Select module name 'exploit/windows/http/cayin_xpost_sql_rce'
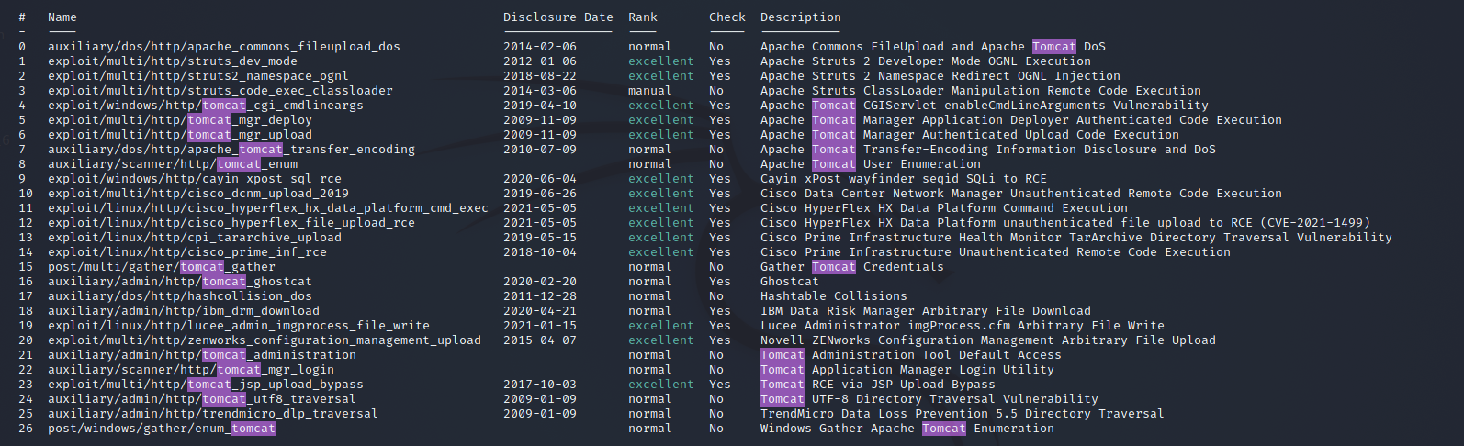The width and height of the screenshot is (1464, 446). pos(195,179)
